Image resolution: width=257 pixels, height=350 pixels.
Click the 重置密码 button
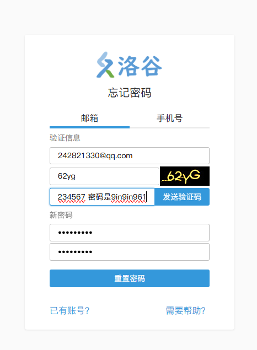pyautogui.click(x=130, y=278)
